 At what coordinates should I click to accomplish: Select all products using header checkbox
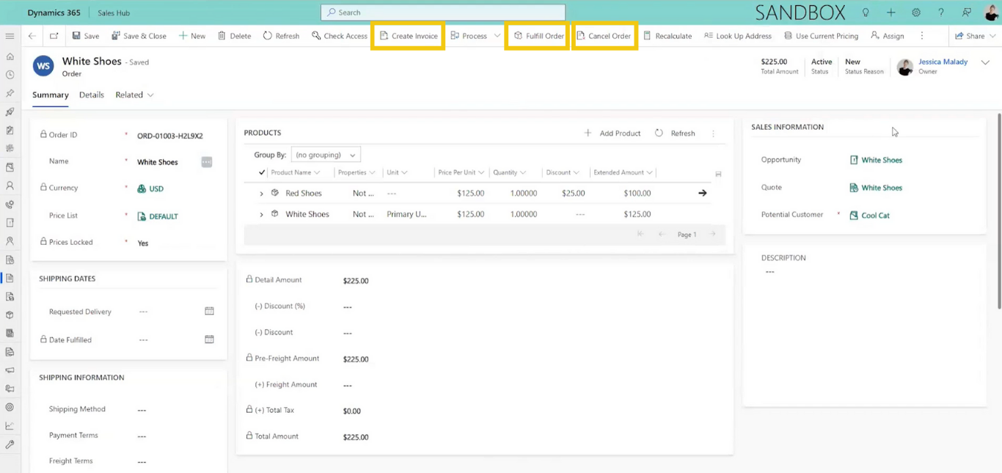tap(261, 172)
